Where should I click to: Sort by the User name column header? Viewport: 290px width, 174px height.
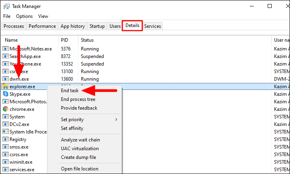pyautogui.click(x=281, y=40)
